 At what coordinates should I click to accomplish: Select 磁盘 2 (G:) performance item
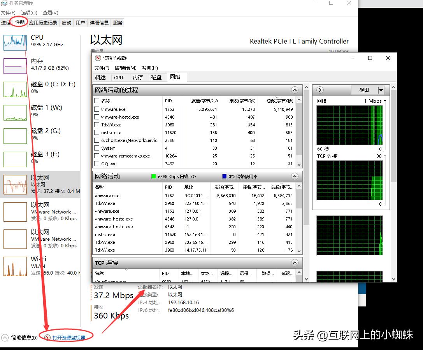point(40,136)
